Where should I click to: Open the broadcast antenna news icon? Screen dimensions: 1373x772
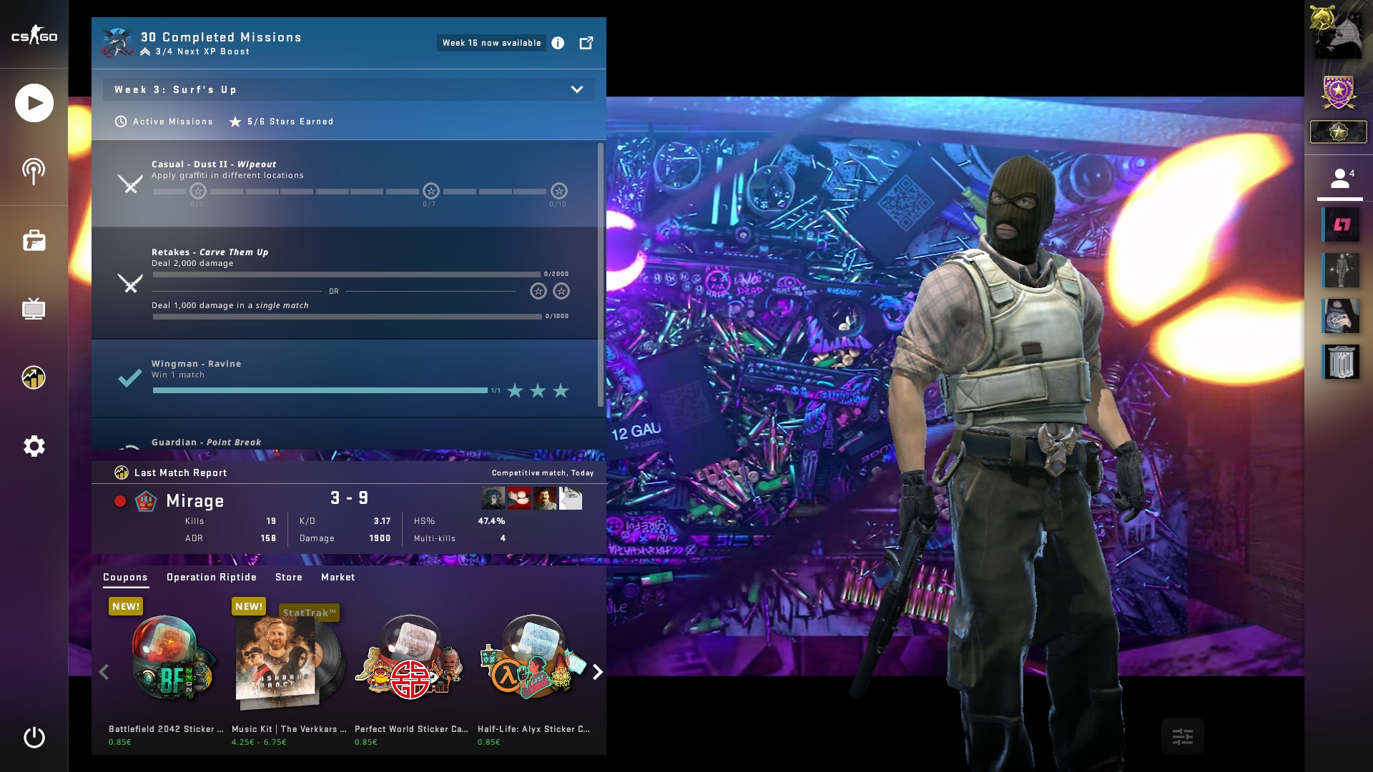click(34, 172)
